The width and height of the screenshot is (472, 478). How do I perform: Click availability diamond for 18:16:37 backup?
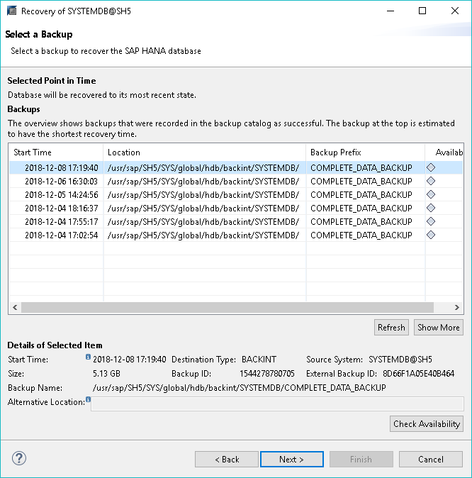point(431,208)
